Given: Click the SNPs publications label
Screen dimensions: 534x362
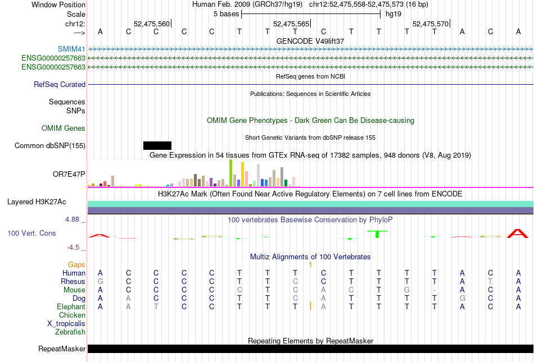Looking at the screenshot, I should tap(76, 111).
